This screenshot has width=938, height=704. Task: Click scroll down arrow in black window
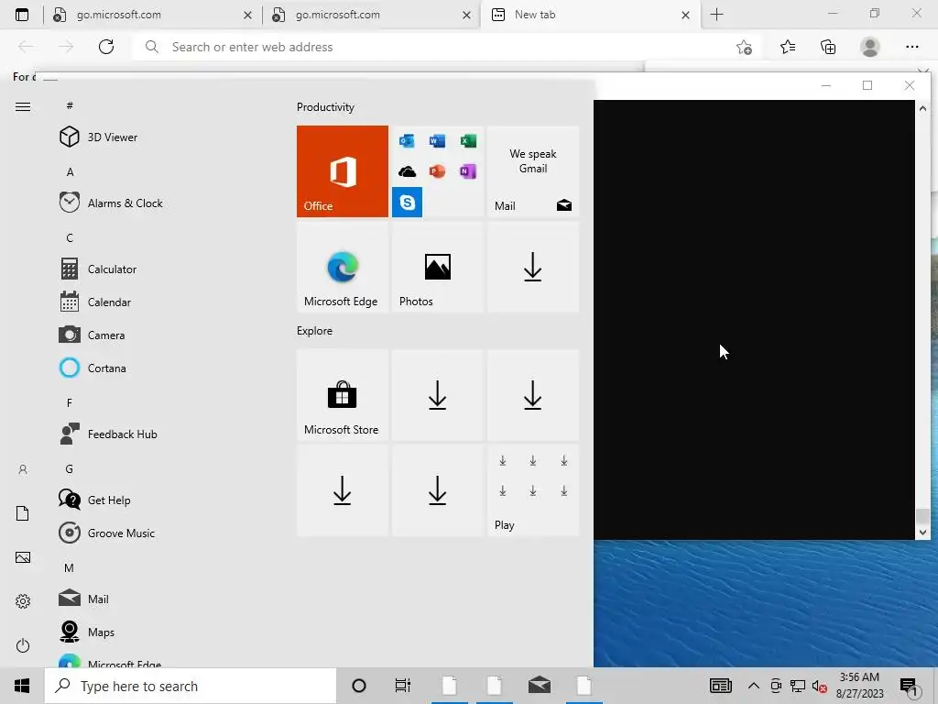(922, 532)
